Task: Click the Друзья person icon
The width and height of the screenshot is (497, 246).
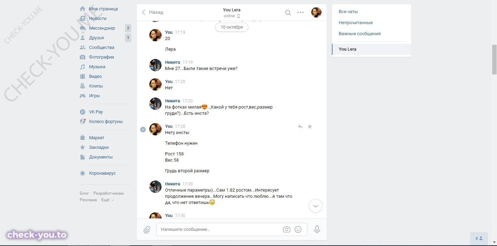Action: 83,38
